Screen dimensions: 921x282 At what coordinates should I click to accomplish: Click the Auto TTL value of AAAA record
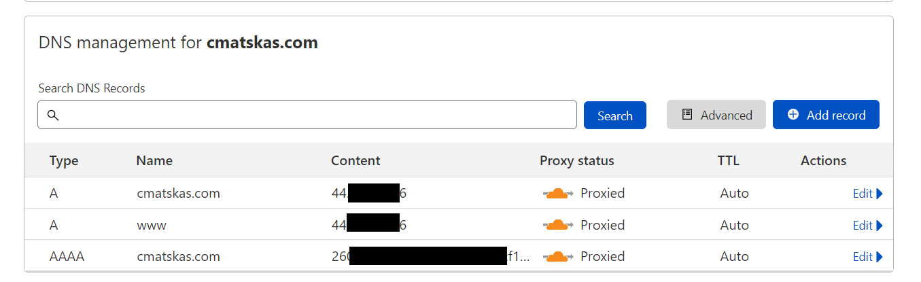click(735, 256)
